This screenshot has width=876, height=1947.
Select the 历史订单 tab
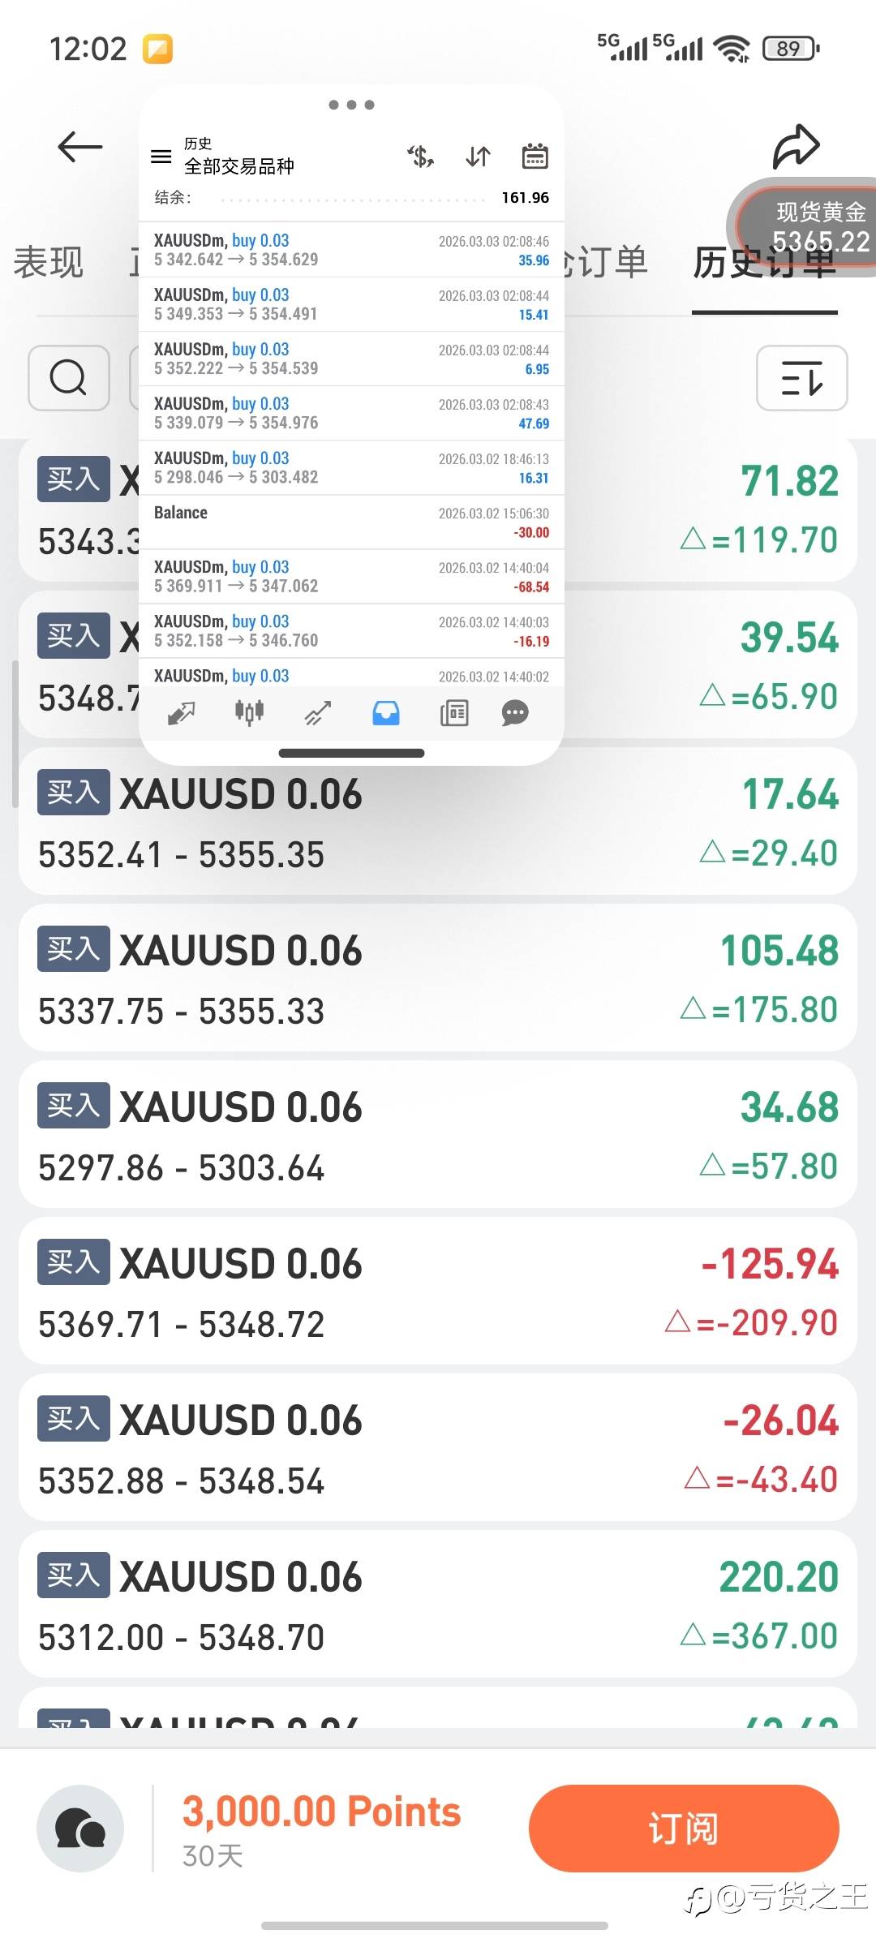pos(764,263)
